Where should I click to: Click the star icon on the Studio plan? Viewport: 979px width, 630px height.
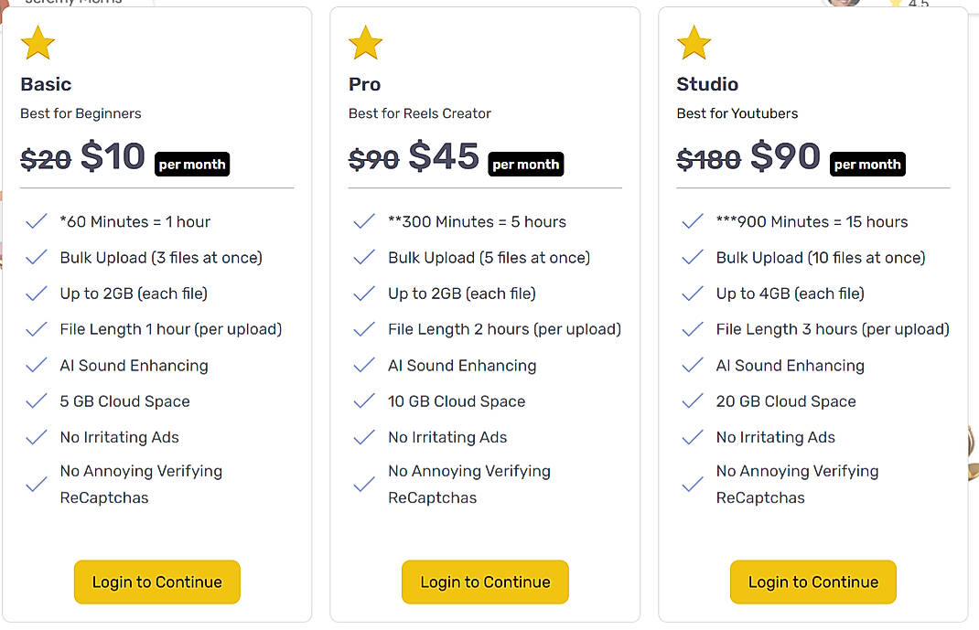pos(694,43)
